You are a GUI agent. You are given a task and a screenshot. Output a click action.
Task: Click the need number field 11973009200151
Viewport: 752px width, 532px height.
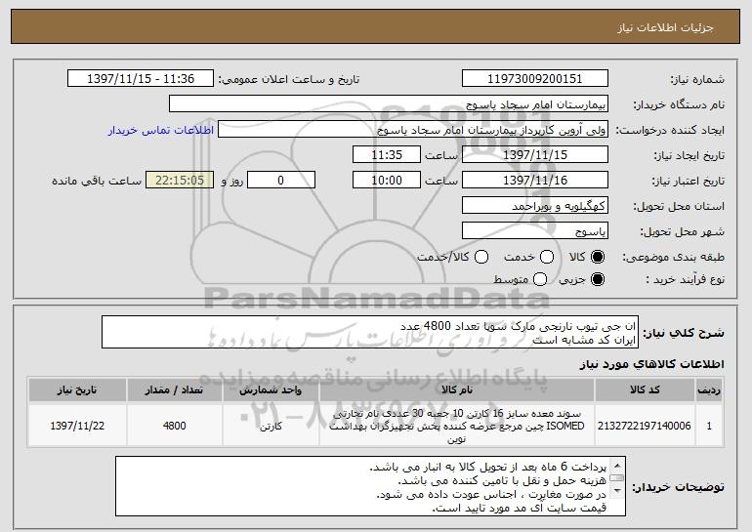[535, 79]
